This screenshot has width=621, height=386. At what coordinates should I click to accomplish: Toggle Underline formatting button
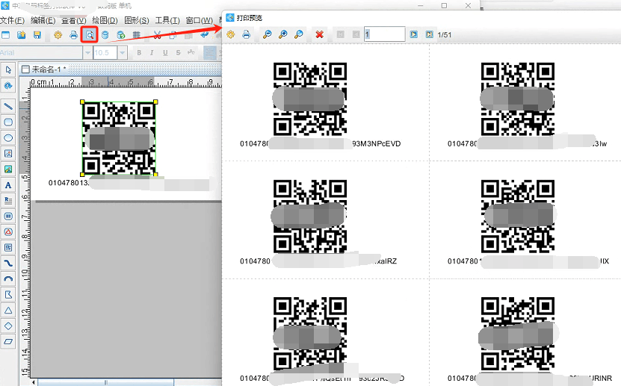[165, 52]
